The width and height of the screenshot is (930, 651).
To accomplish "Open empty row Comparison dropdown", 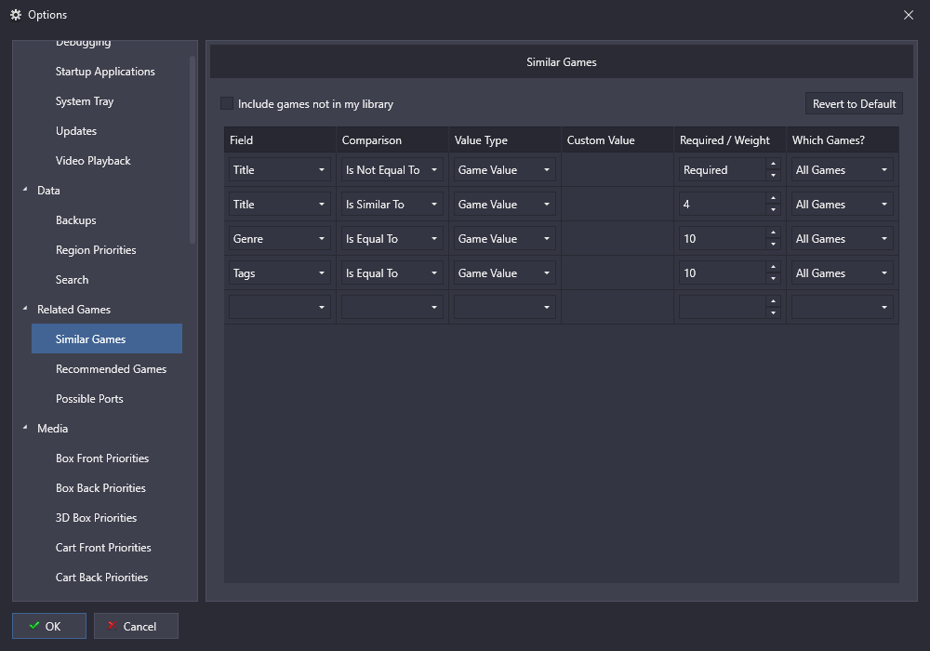I will [392, 307].
